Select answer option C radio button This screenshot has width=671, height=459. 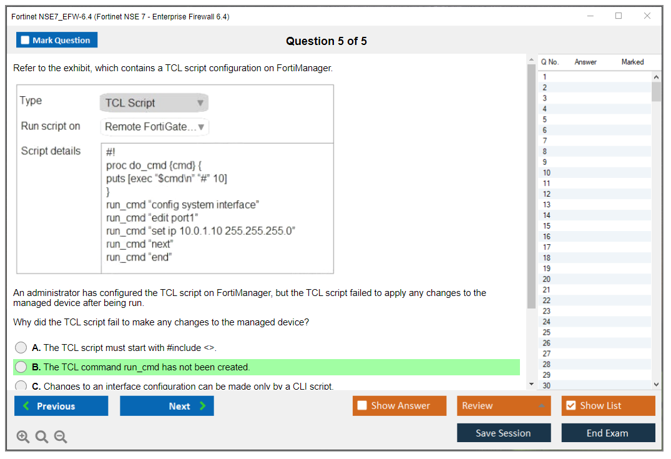(21, 386)
